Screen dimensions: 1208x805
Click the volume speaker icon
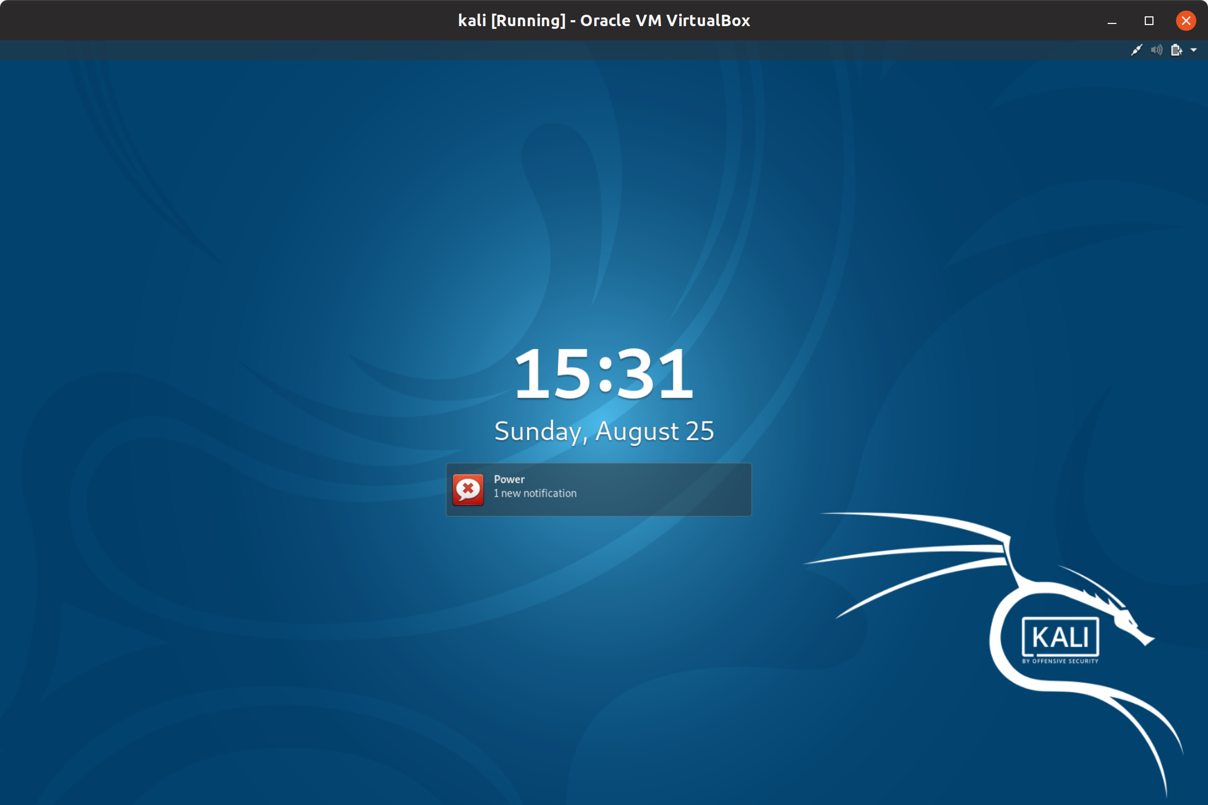coord(1156,50)
